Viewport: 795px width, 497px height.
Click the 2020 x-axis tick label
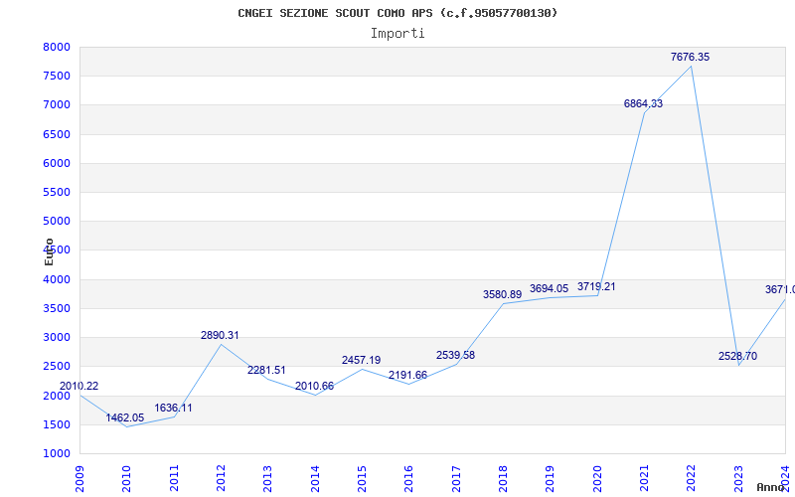click(x=597, y=478)
